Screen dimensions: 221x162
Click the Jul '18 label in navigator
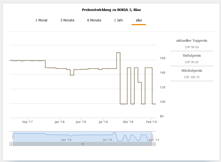107,140
